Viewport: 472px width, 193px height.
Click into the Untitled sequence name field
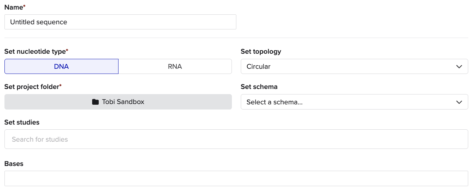pos(120,22)
